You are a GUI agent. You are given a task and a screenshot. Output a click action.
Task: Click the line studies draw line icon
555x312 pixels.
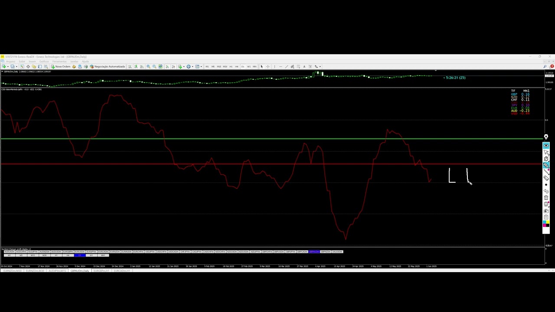point(287,66)
